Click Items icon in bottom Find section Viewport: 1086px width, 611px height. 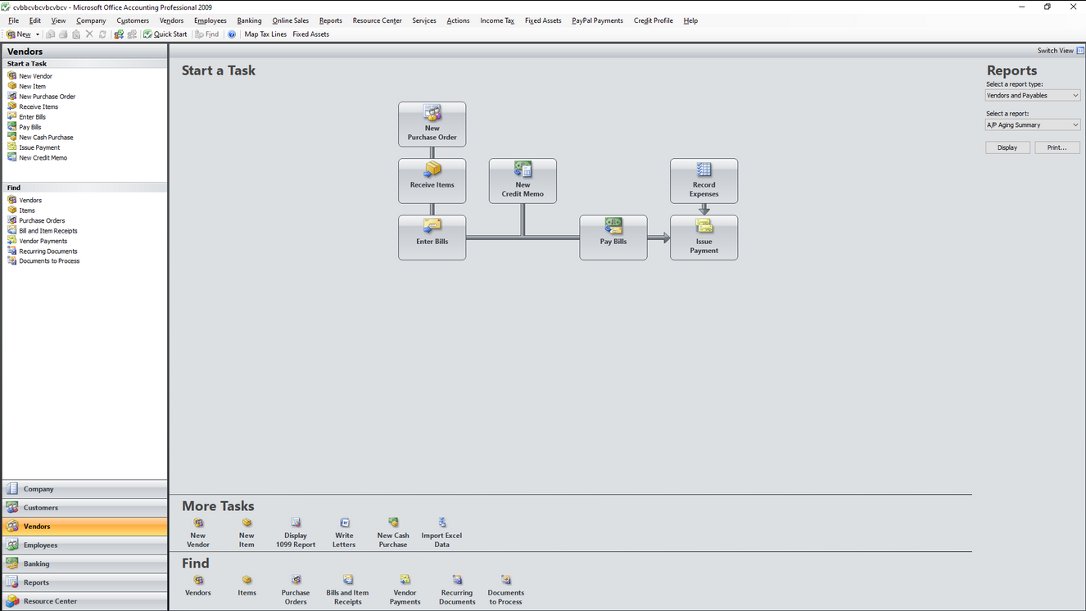[x=247, y=580]
